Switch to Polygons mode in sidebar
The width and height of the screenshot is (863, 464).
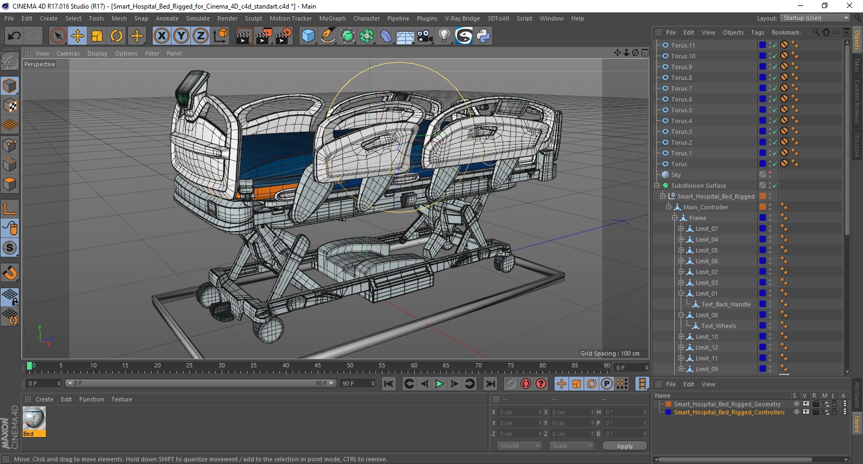click(x=10, y=184)
